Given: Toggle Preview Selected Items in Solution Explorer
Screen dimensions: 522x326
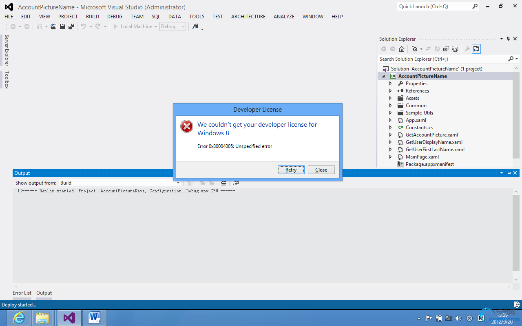Looking at the screenshot, I should (x=476, y=49).
